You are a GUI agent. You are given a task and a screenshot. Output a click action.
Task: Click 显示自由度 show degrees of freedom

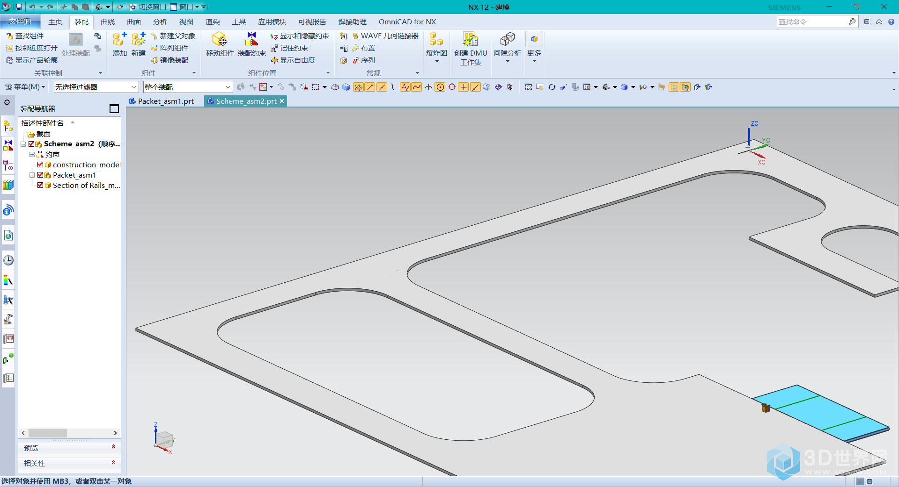(293, 60)
